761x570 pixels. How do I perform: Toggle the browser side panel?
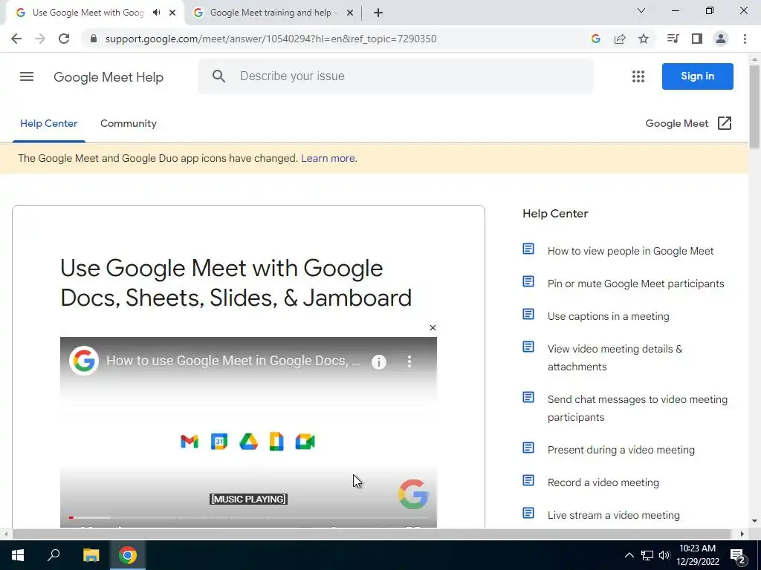click(x=697, y=39)
